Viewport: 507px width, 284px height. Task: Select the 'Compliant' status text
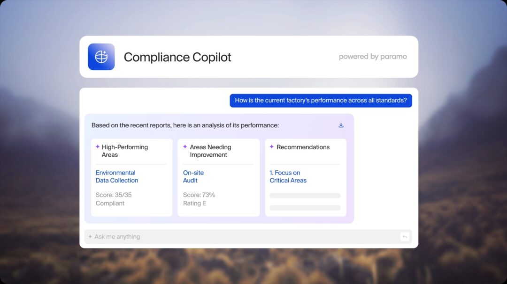[x=110, y=204]
